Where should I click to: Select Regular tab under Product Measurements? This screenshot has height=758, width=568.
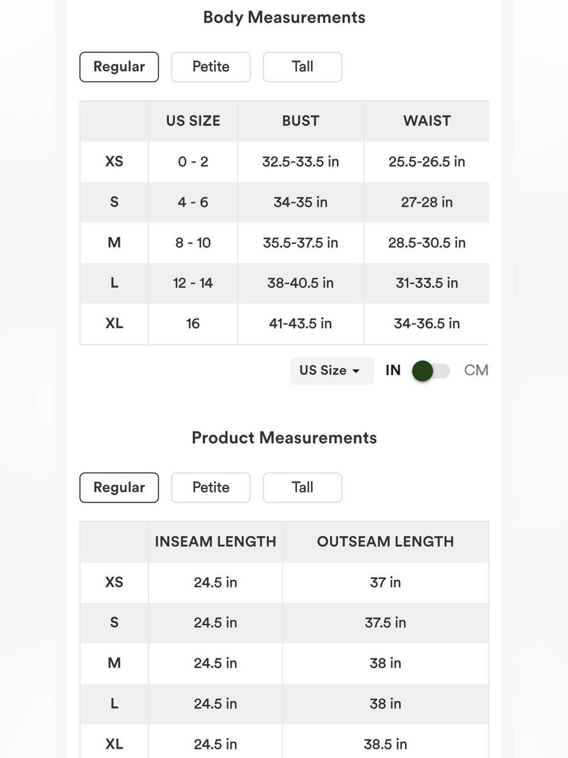(x=119, y=488)
